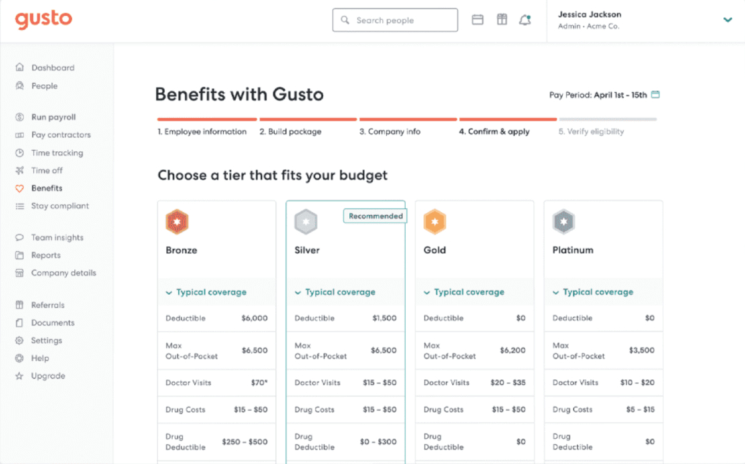Click the gift icon in the top bar
This screenshot has width=745, height=464.
click(x=502, y=19)
